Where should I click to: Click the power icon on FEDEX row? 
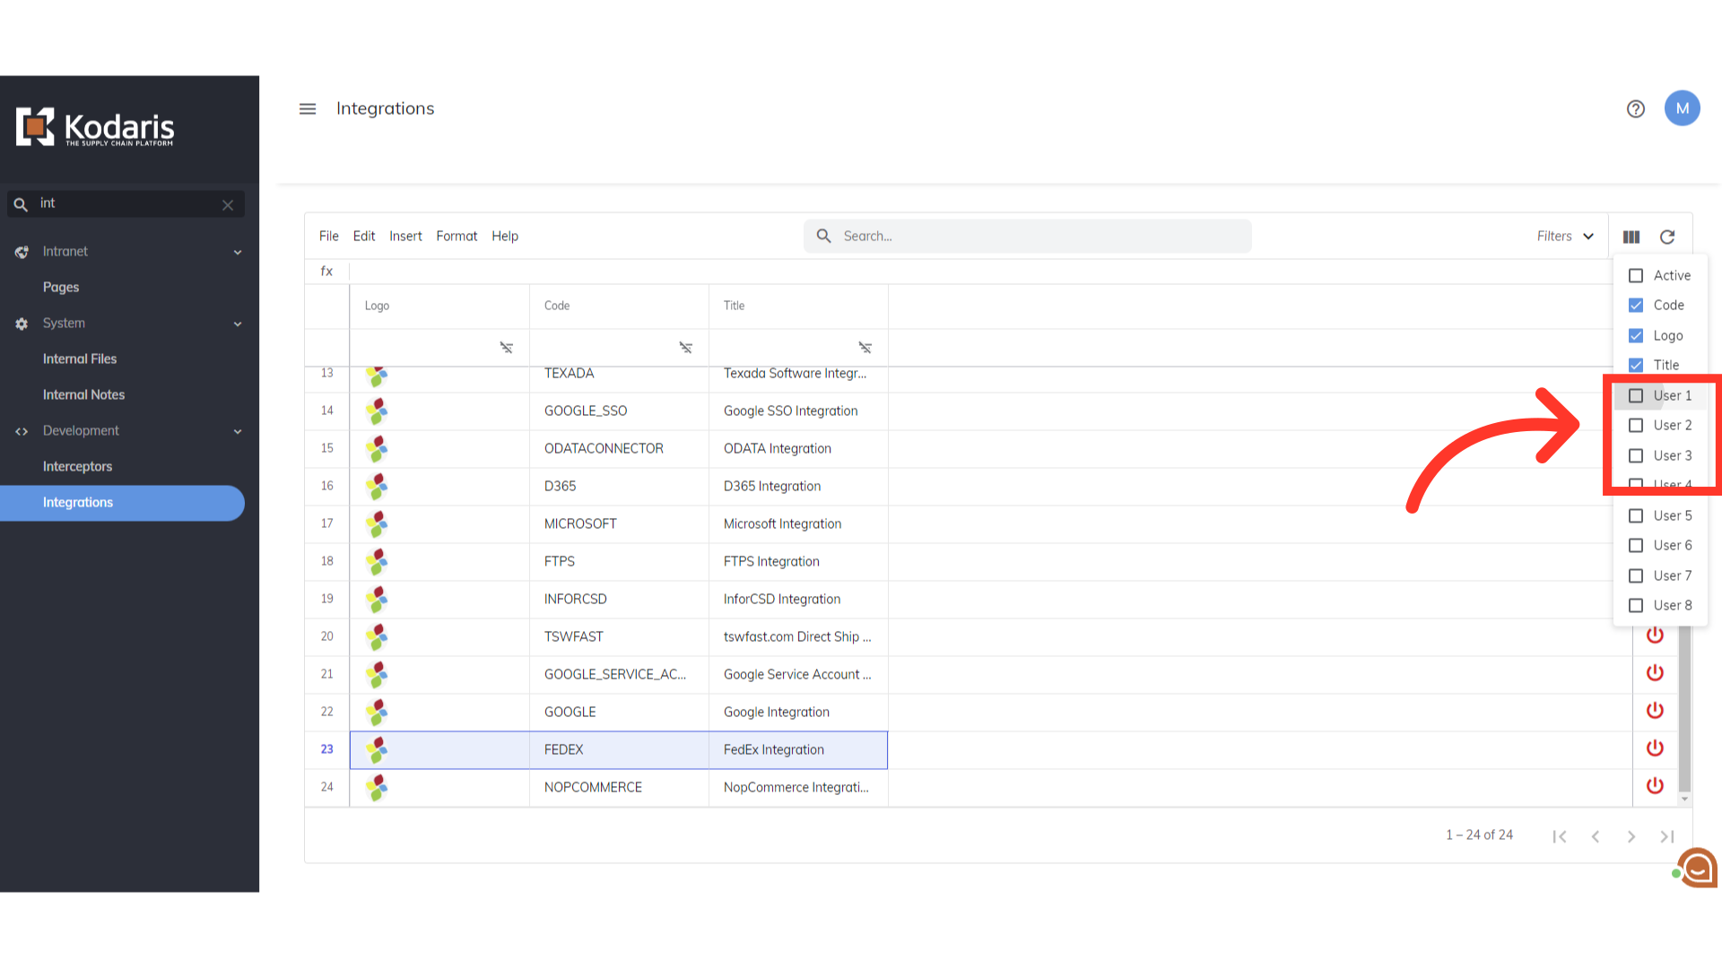click(1655, 748)
